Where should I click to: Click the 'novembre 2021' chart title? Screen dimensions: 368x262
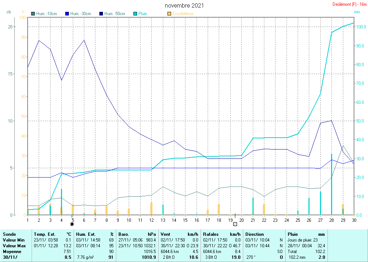tap(184, 5)
